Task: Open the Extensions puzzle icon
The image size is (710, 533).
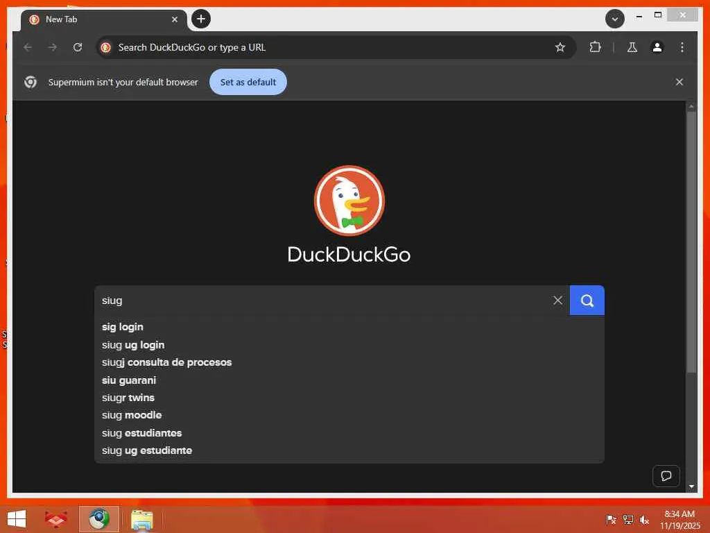Action: pos(595,47)
